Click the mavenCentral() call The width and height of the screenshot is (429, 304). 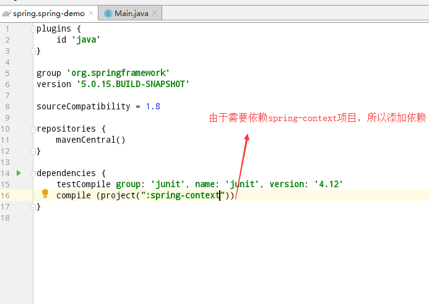[90, 140]
